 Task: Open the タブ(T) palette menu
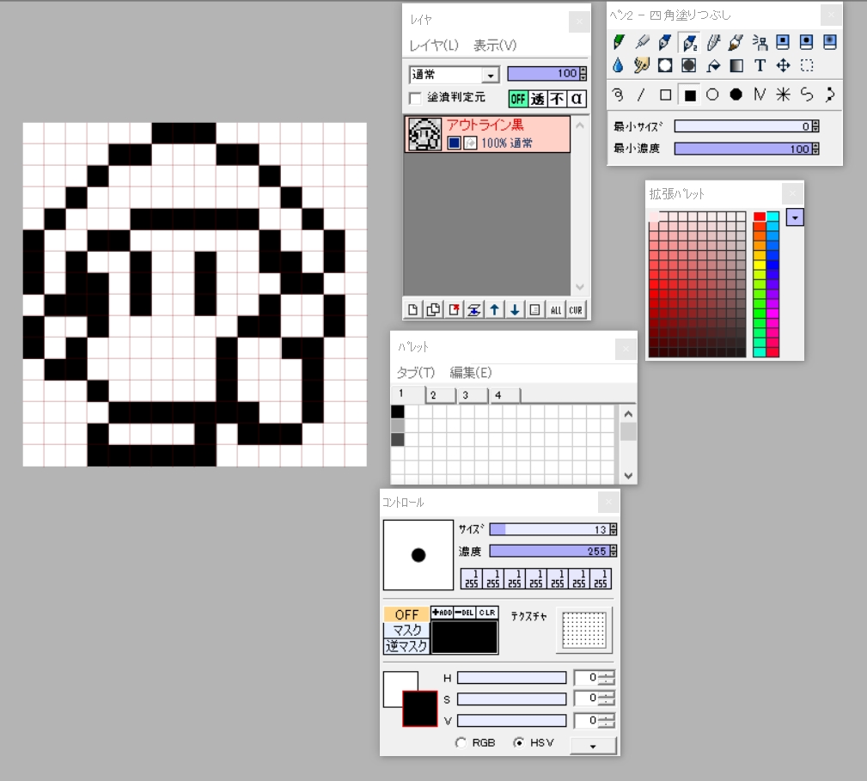(x=416, y=373)
